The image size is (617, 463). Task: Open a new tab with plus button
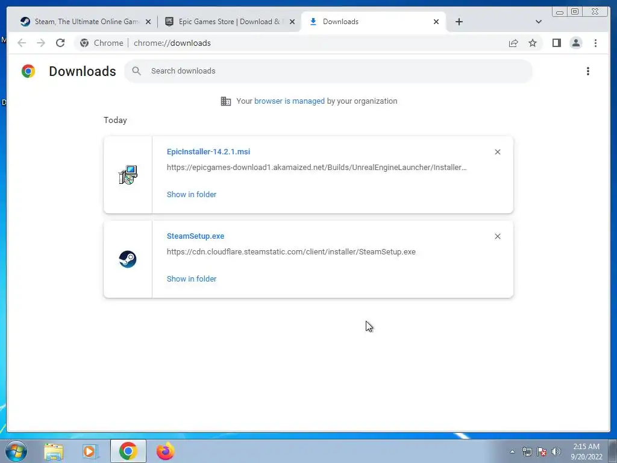(459, 22)
